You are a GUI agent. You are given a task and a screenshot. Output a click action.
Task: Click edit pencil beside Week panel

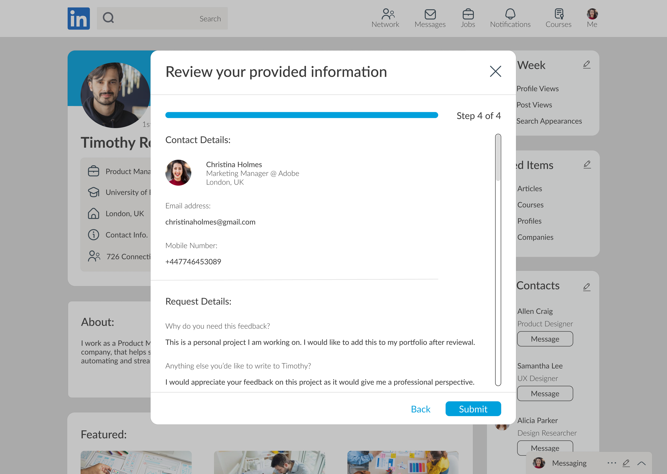[x=587, y=65]
